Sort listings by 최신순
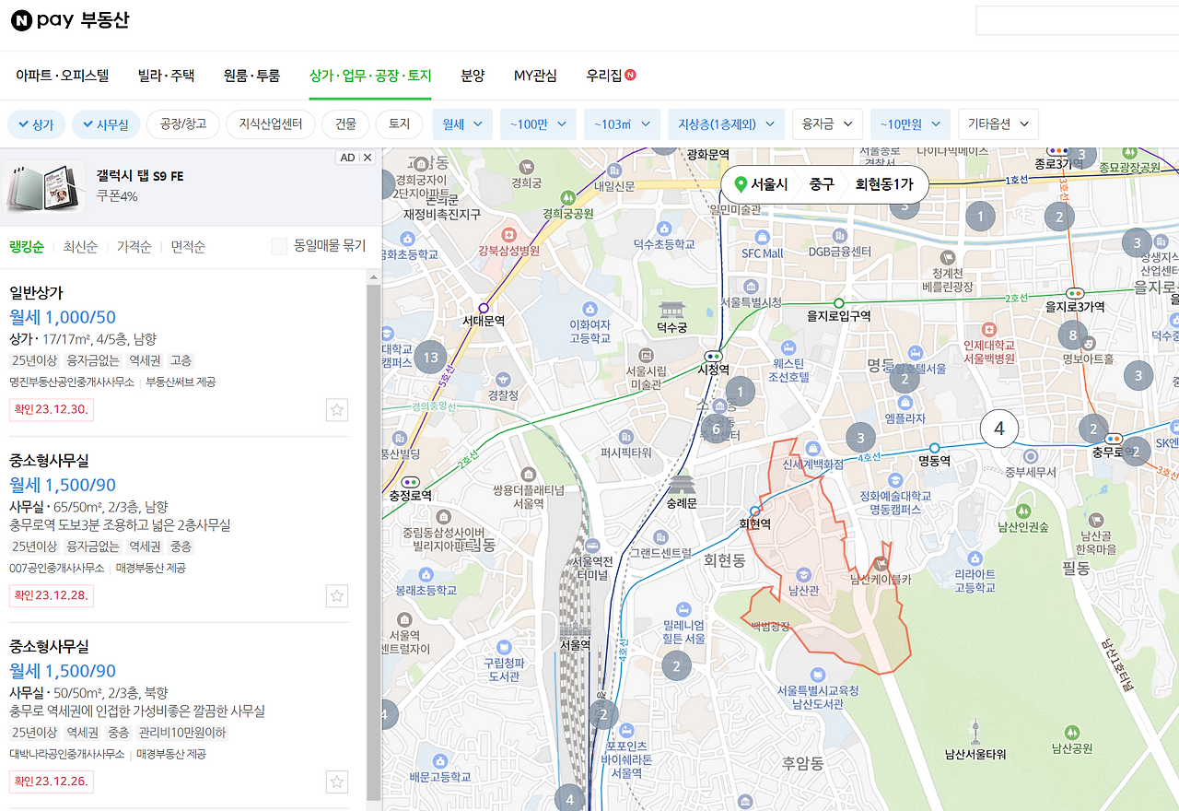The width and height of the screenshot is (1179, 811). click(x=79, y=247)
